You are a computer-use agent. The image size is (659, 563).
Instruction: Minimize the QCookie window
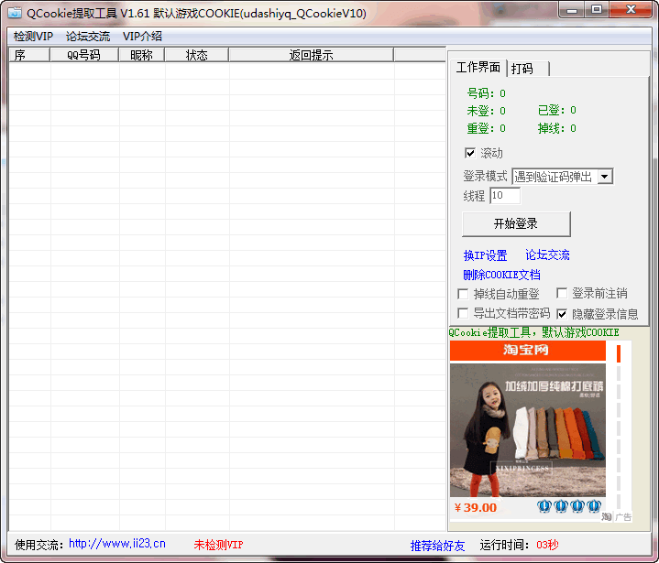(572, 10)
